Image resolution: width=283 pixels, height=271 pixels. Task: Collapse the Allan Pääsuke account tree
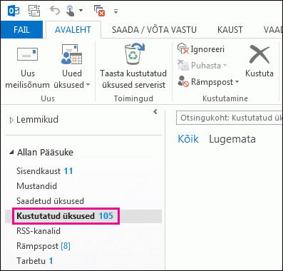point(11,153)
